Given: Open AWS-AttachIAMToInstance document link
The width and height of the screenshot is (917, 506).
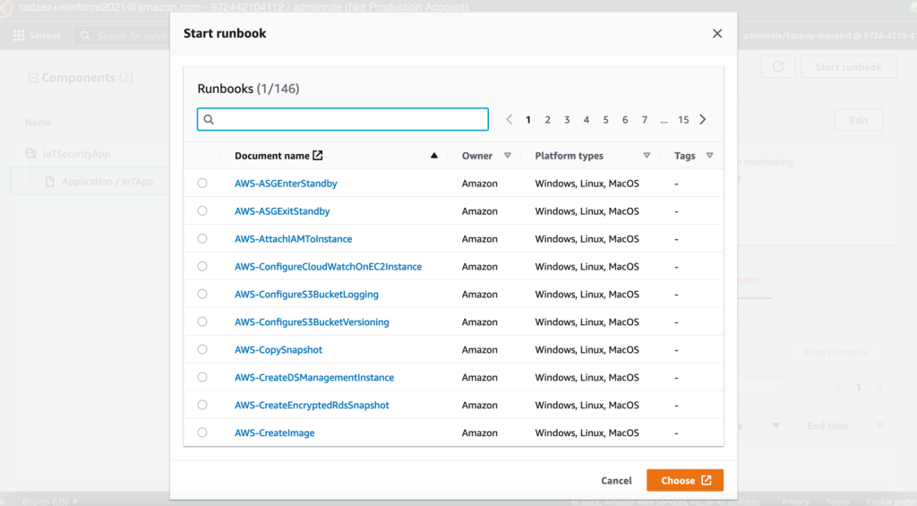Looking at the screenshot, I should (x=293, y=238).
